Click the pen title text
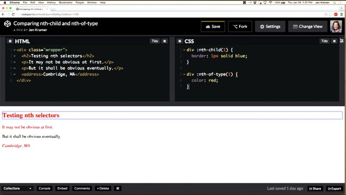Image resolution: width=346 pixels, height=195 pixels. click(55, 23)
